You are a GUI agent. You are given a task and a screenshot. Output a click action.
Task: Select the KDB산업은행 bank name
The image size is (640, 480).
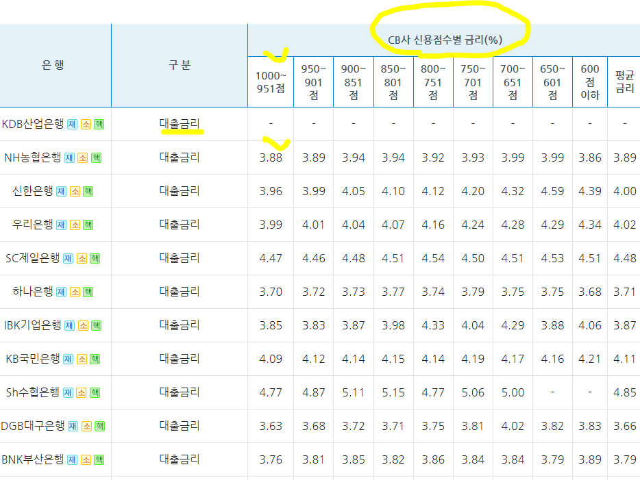(33, 124)
